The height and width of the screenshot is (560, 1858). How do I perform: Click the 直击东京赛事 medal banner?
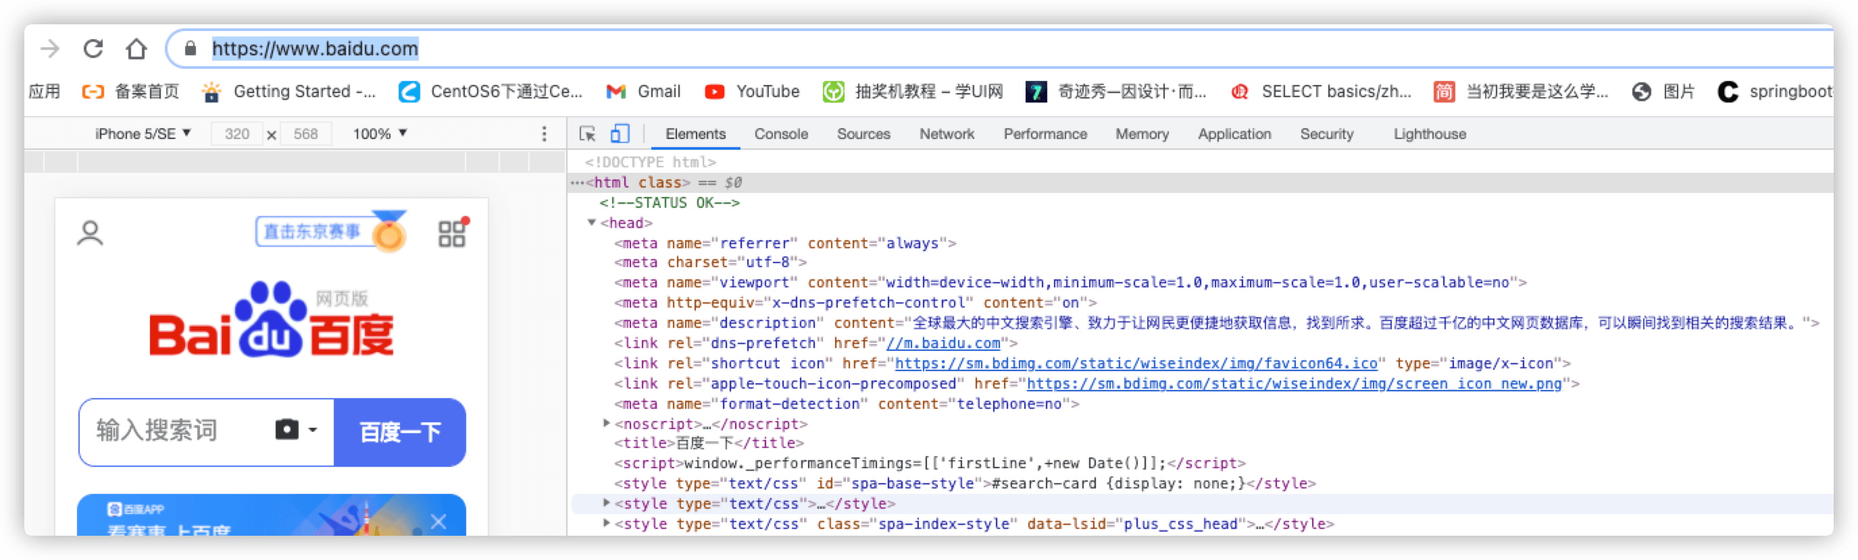click(331, 231)
